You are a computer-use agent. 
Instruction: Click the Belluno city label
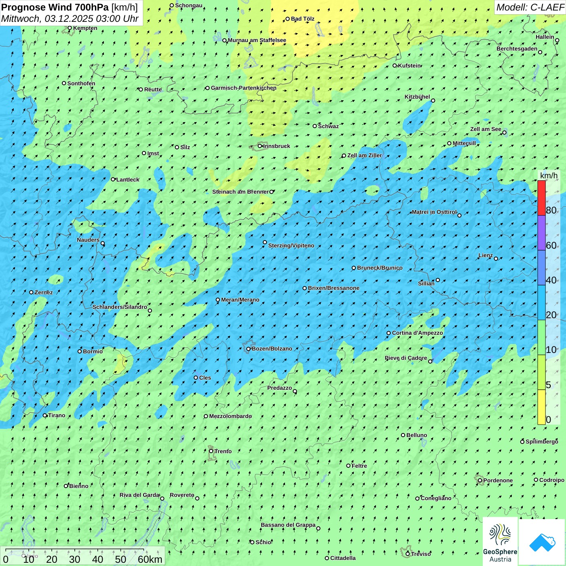(x=416, y=435)
